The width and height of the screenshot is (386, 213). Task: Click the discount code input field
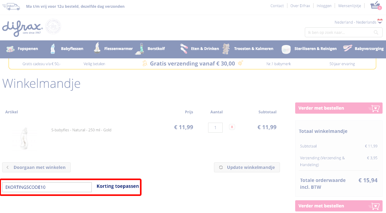[x=47, y=187]
